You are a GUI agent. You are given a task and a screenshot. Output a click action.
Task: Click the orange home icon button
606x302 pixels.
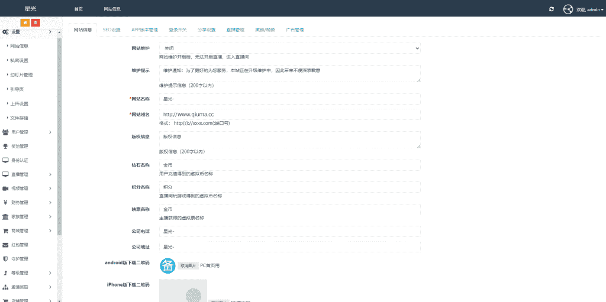[25, 22]
